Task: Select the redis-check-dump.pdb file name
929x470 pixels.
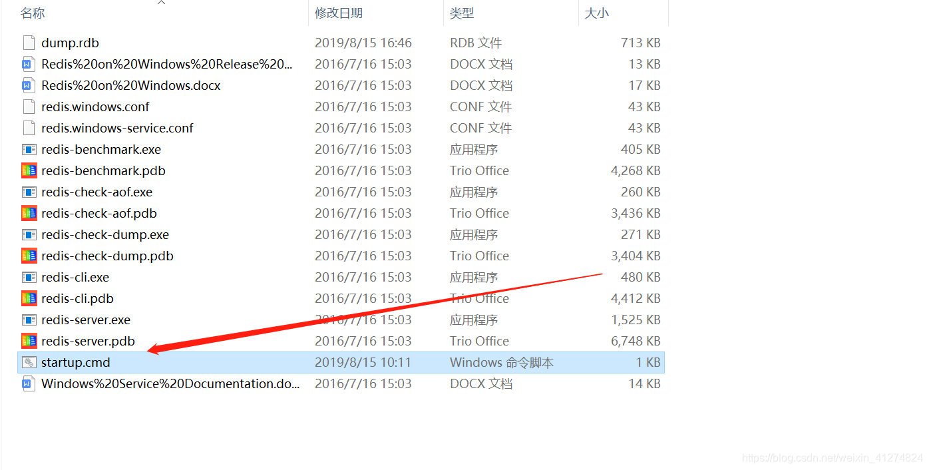Action: [107, 256]
